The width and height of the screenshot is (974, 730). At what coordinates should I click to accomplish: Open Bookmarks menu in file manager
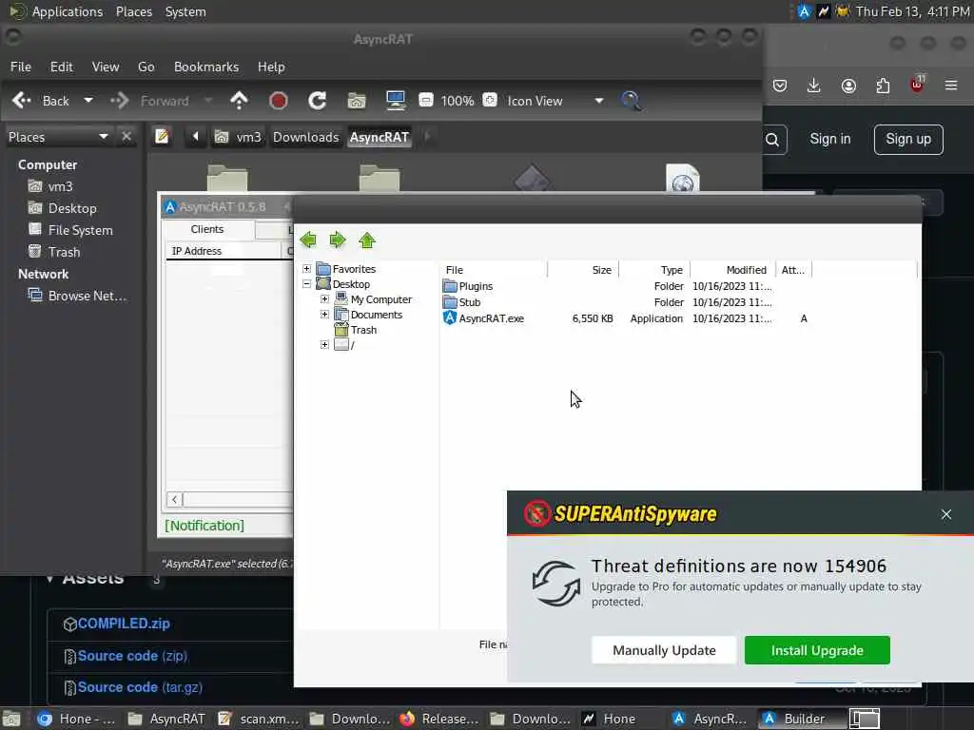tap(206, 67)
